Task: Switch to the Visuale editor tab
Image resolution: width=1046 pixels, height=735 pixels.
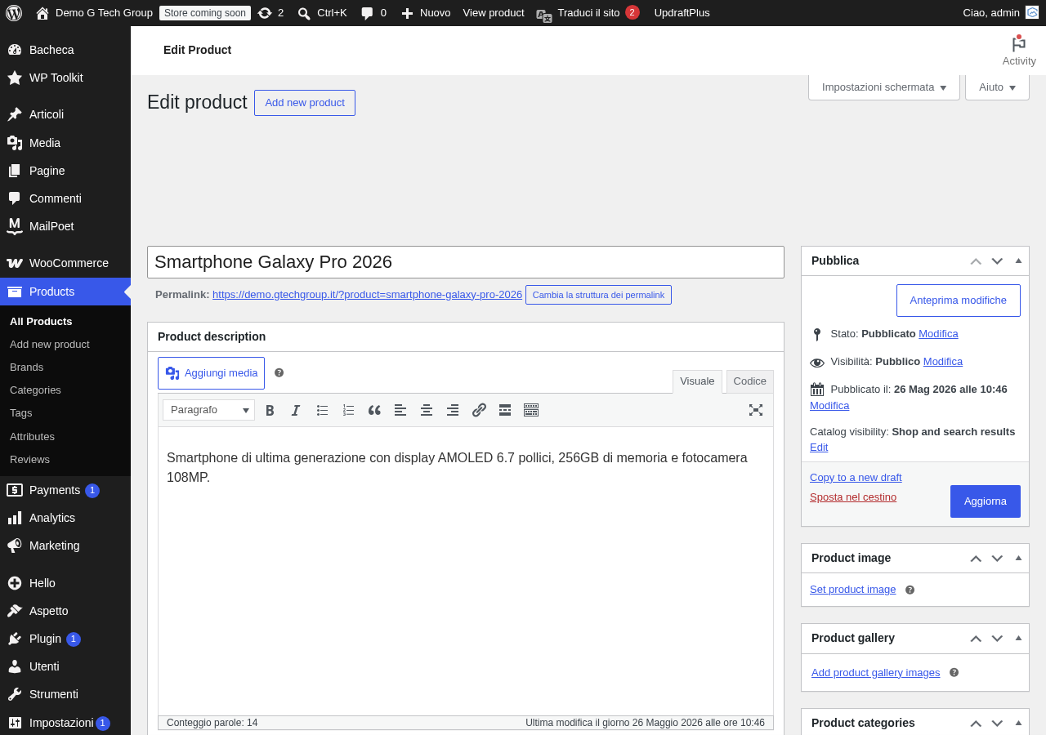Action: pos(697,381)
